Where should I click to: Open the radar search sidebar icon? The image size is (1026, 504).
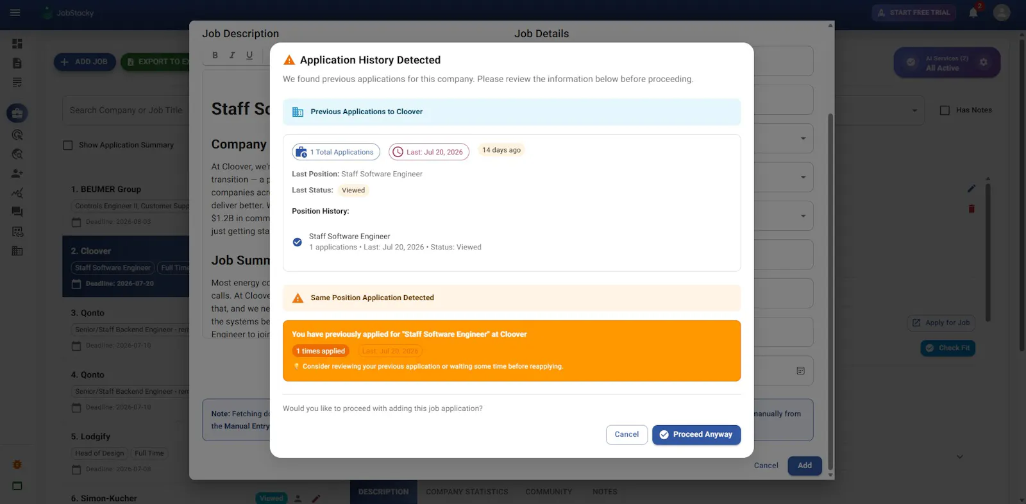click(17, 135)
